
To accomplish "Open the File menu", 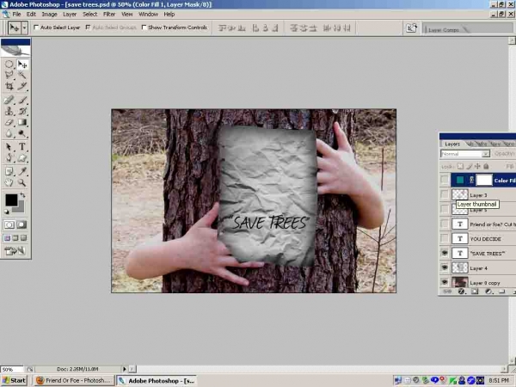I will click(x=16, y=14).
